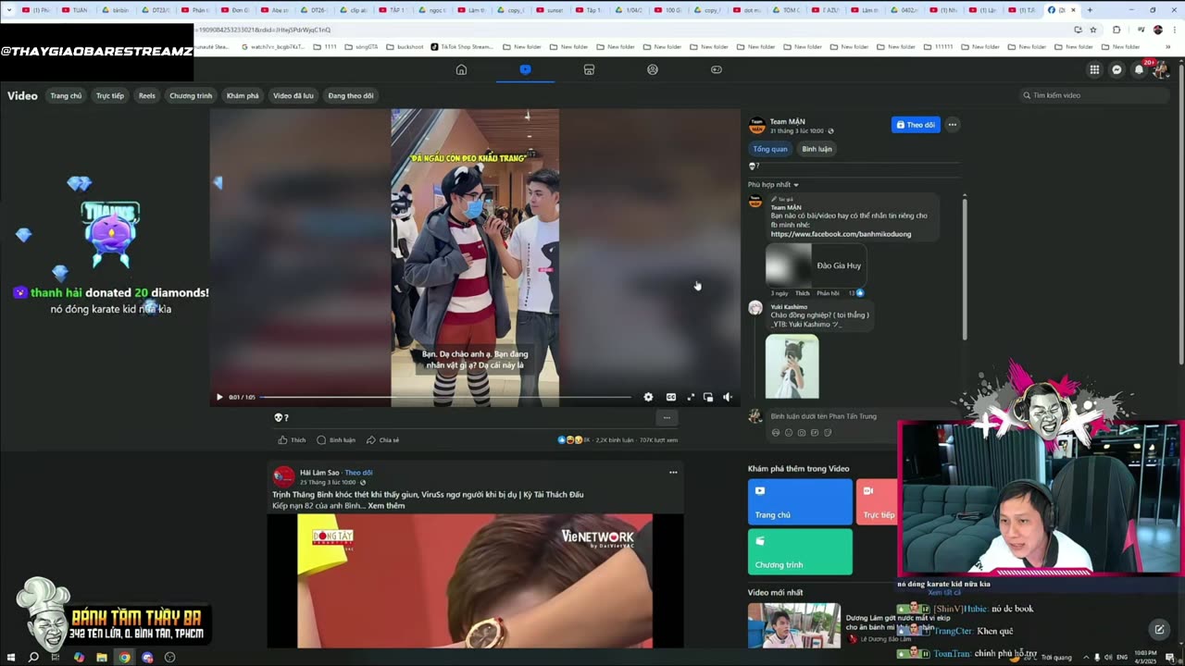
Task: Go to Facebook Home icon
Action: (x=461, y=69)
